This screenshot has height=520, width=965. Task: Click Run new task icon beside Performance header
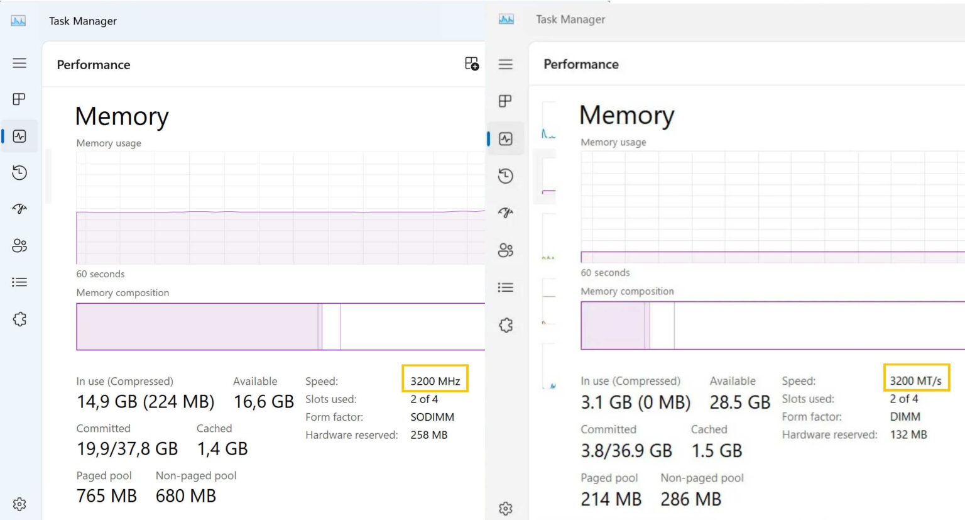pyautogui.click(x=471, y=64)
